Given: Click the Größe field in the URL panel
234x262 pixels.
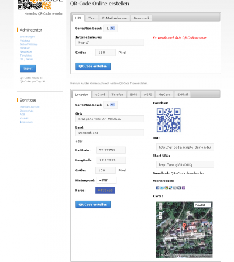Looking at the screenshot, I should tap(105, 53).
